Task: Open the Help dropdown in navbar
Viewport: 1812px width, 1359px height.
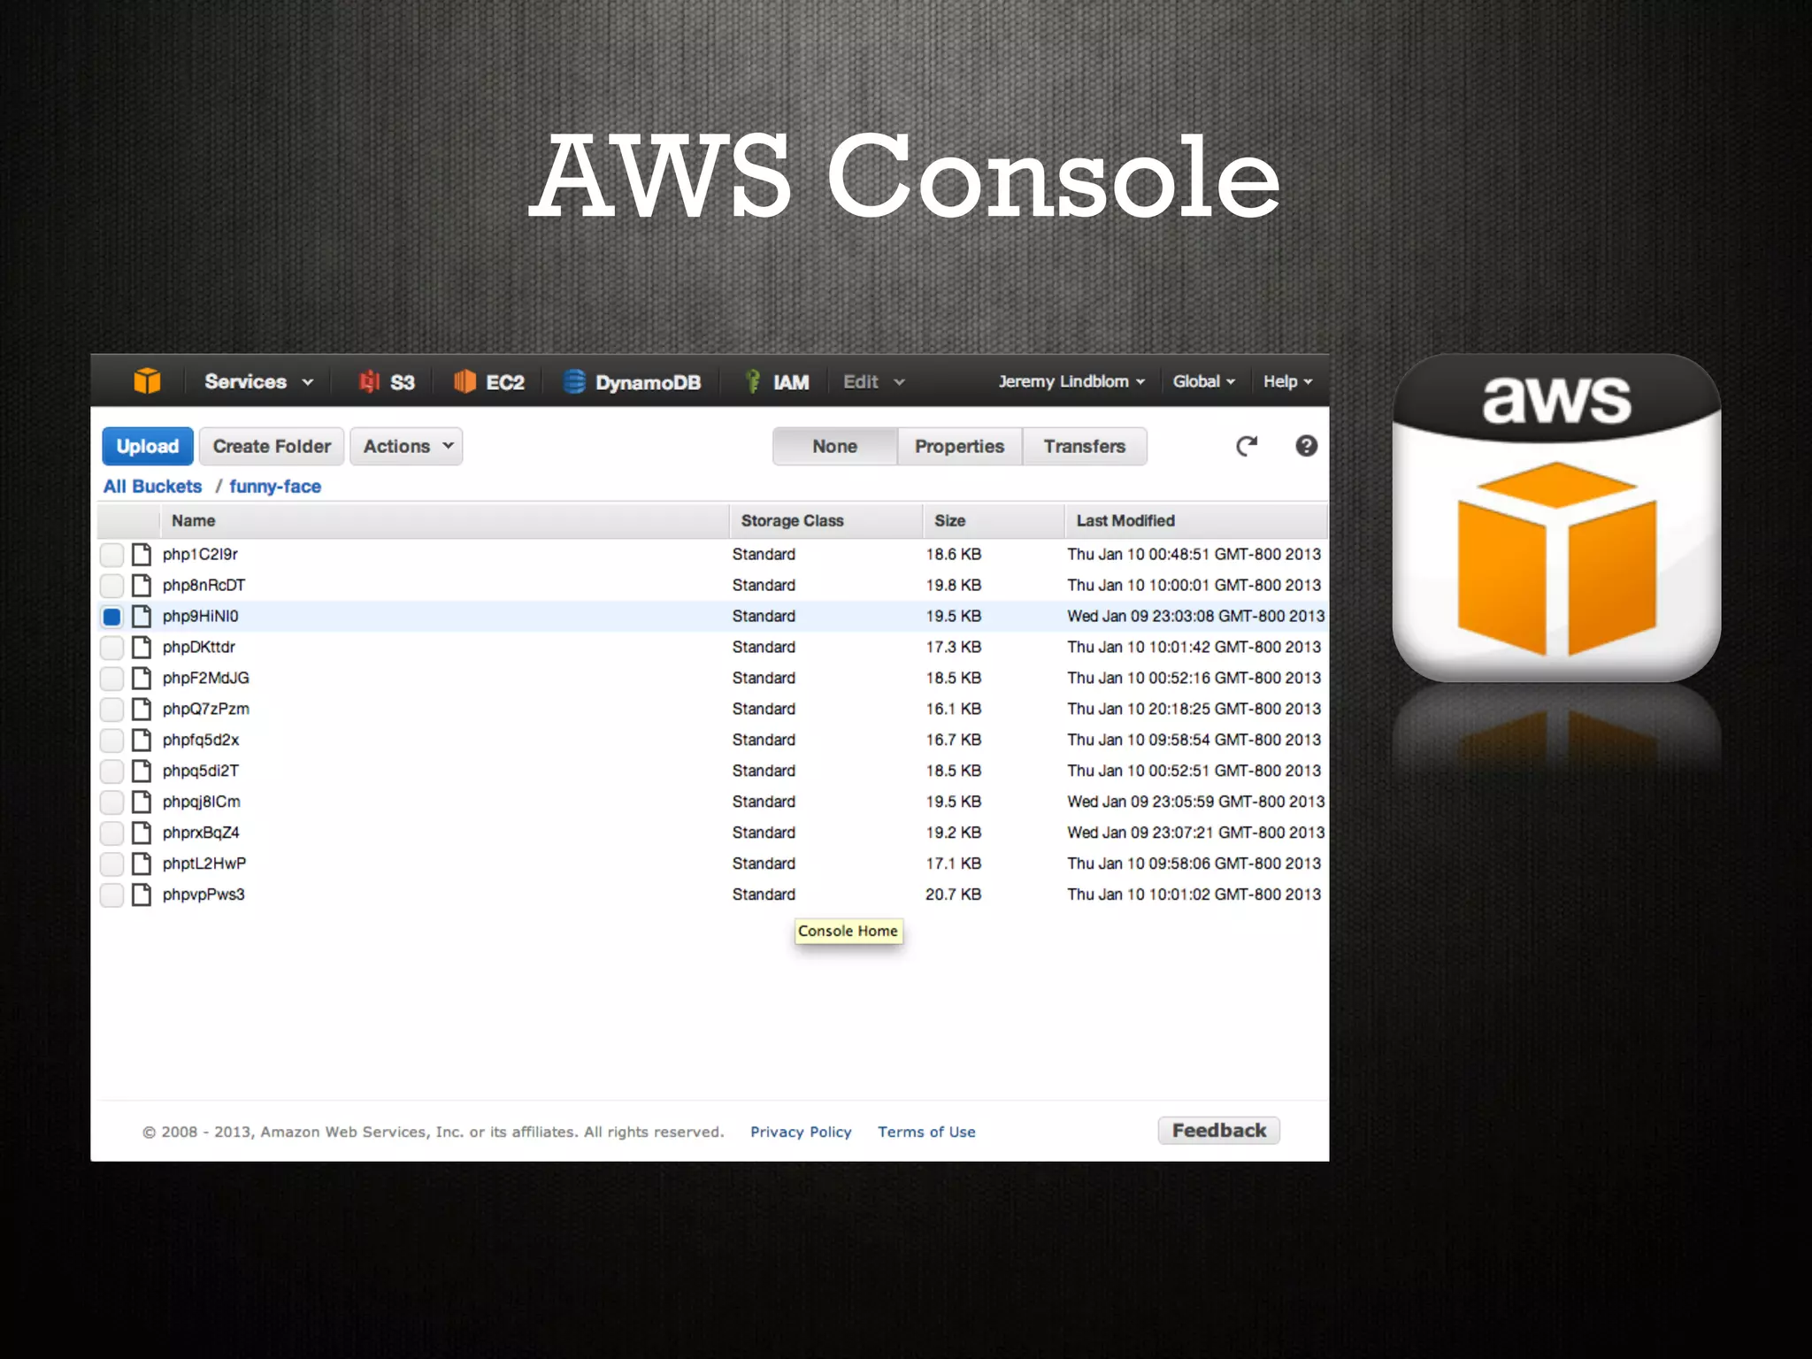Action: point(1287,381)
